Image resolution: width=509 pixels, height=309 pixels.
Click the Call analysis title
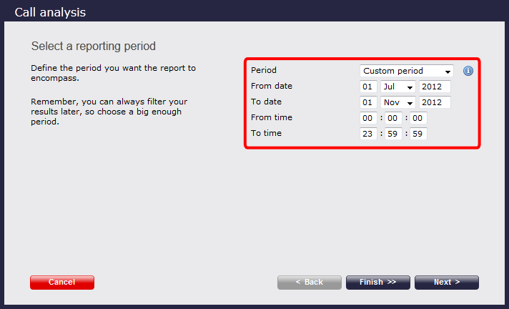[x=50, y=12]
